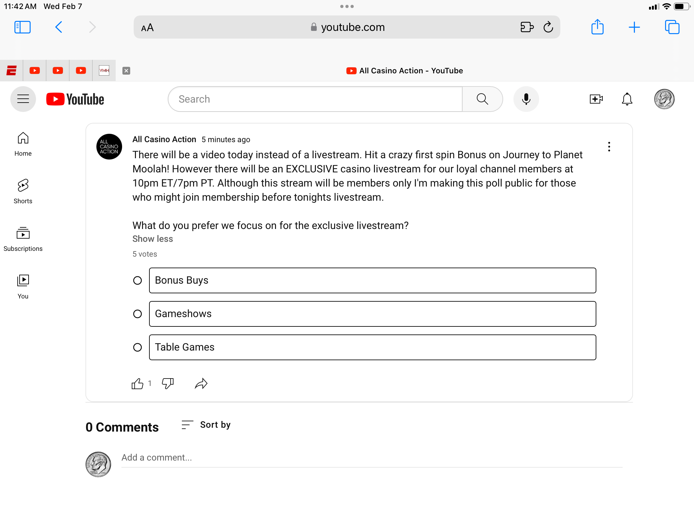Open the YouTube hamburger guide menu
Screen dimensions: 694x521
(23, 99)
